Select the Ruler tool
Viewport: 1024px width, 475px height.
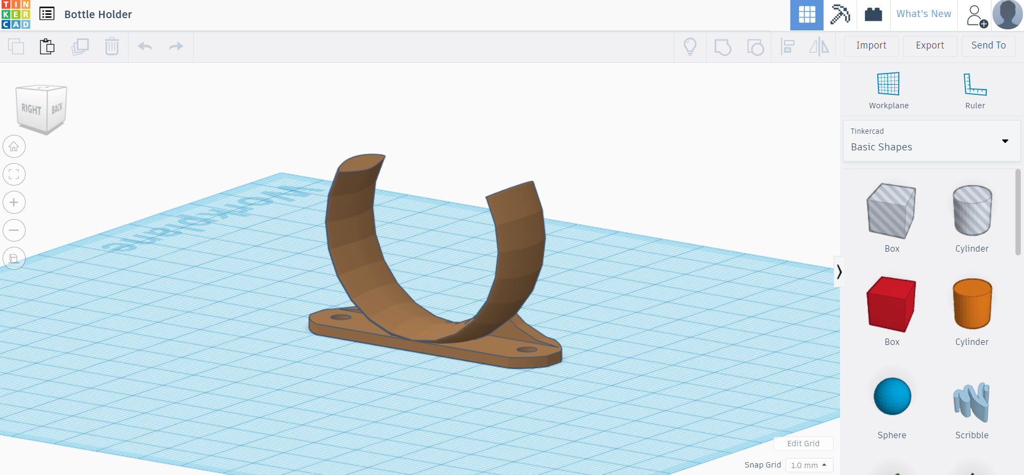pyautogui.click(x=975, y=91)
